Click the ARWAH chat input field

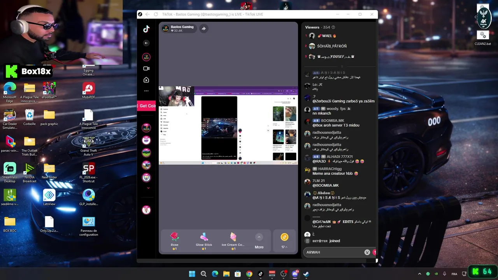[334, 252]
